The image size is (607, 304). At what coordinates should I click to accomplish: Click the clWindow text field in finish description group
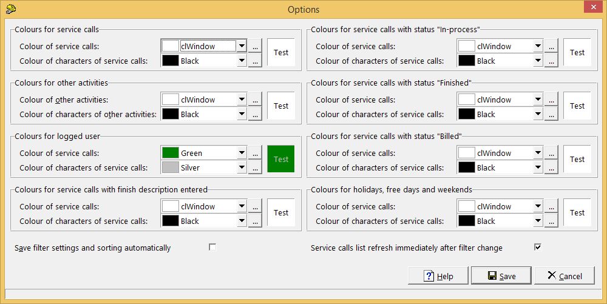pos(206,207)
